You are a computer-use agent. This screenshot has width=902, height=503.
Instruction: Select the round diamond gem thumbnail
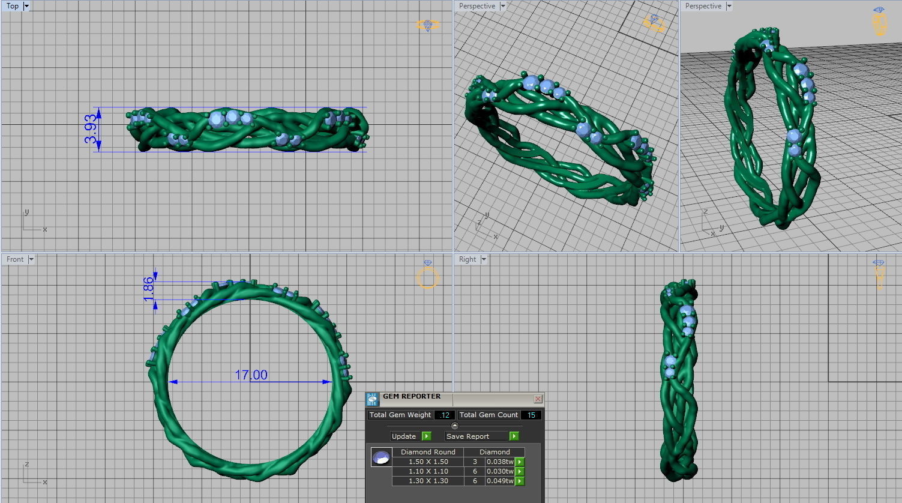381,457
